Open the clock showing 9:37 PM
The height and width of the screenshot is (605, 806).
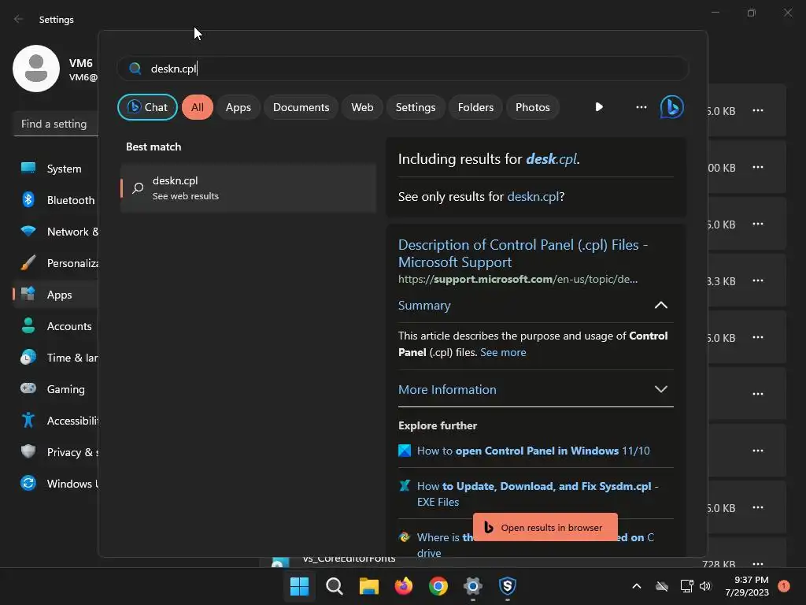pyautogui.click(x=747, y=586)
